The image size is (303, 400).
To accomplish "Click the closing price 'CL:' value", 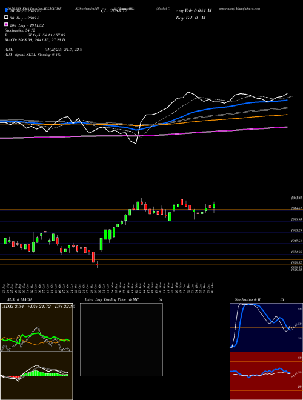I will [x=114, y=11].
